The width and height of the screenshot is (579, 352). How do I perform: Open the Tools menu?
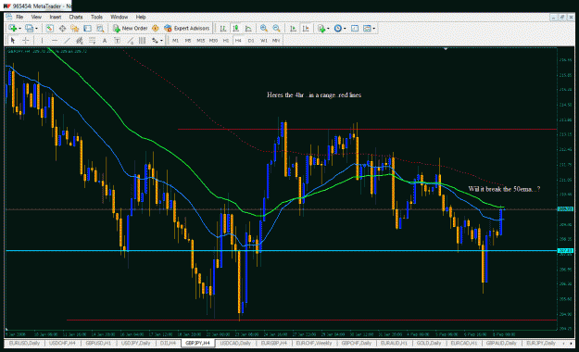[x=96, y=17]
